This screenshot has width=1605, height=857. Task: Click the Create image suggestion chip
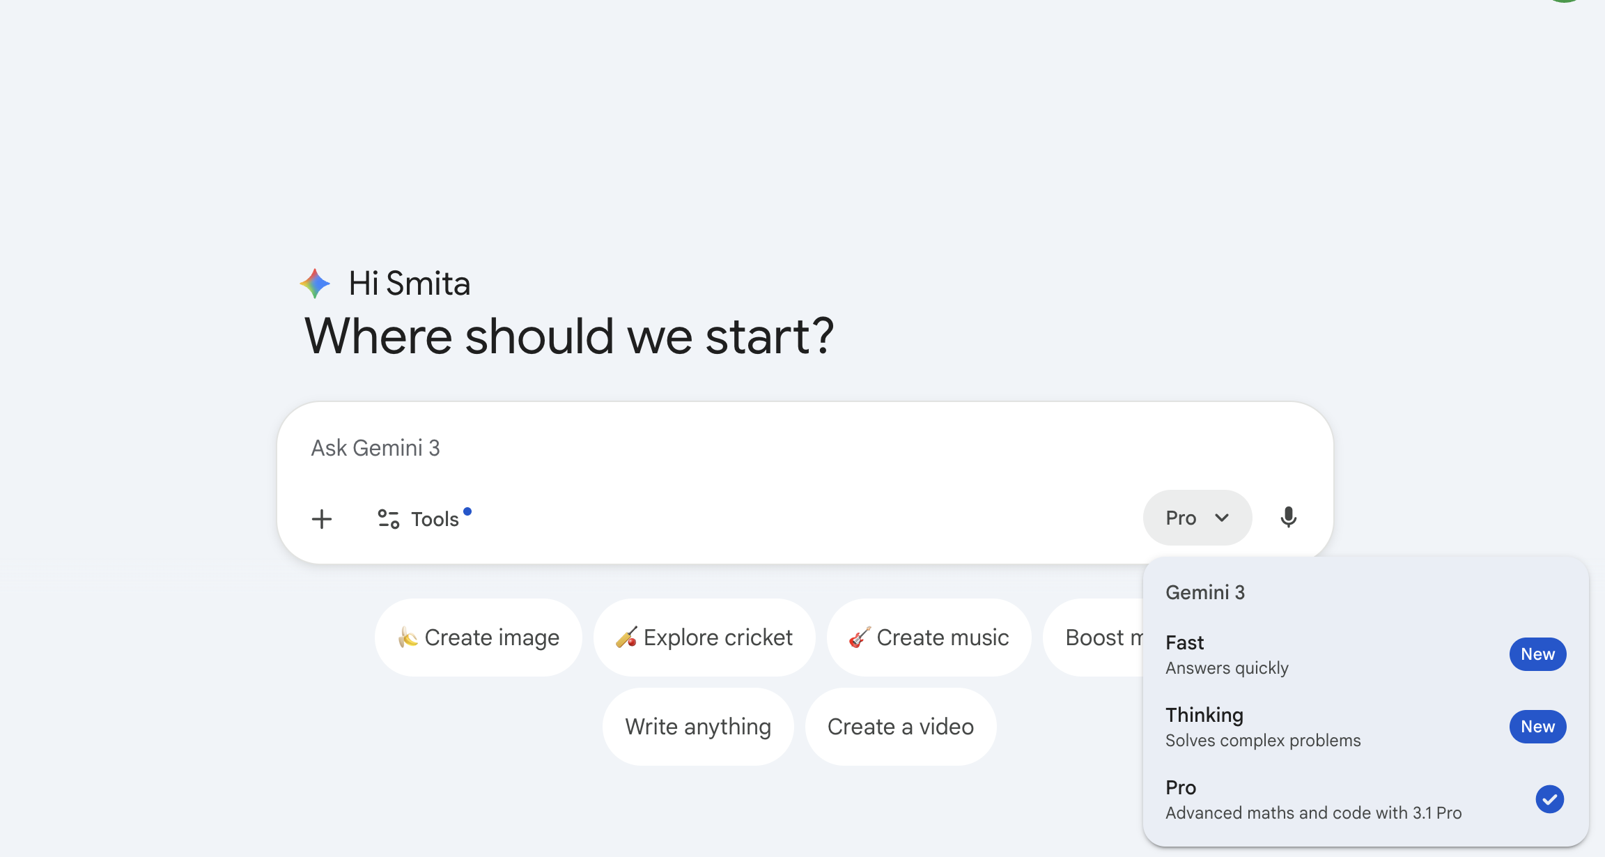479,638
